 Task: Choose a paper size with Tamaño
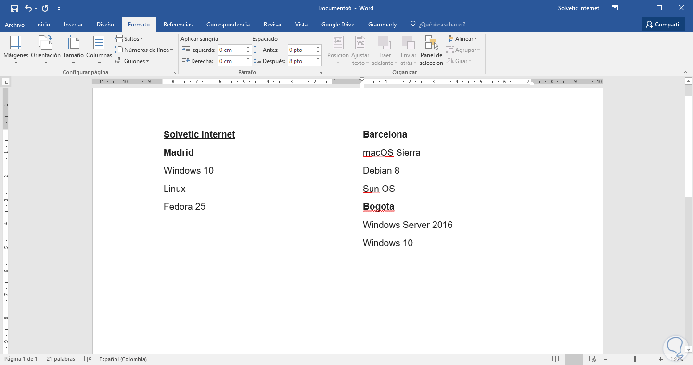[73, 50]
